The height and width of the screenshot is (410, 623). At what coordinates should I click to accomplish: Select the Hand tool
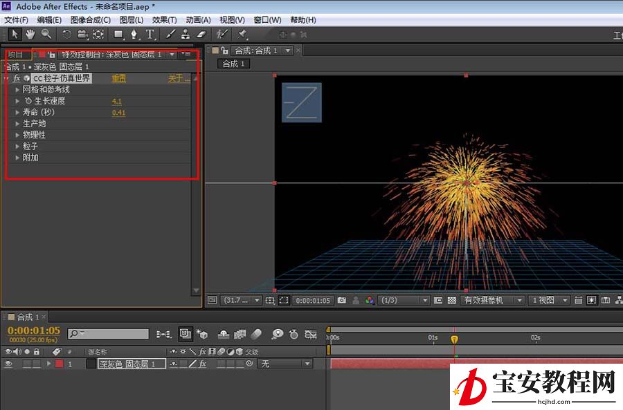click(x=30, y=34)
